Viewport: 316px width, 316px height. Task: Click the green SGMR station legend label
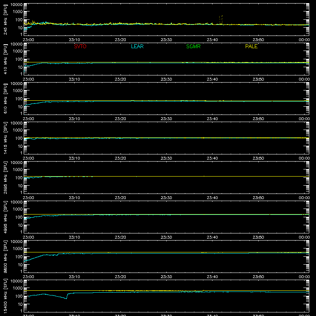pos(193,46)
